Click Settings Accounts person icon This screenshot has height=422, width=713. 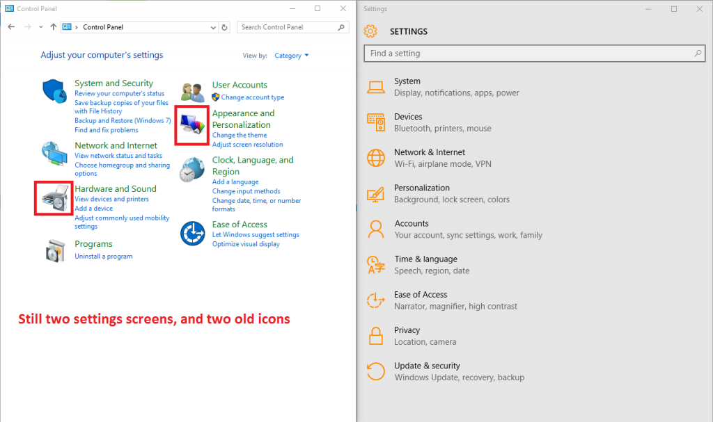[x=375, y=229]
